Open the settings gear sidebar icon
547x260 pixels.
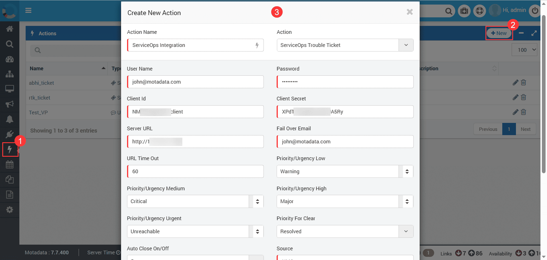(10, 210)
